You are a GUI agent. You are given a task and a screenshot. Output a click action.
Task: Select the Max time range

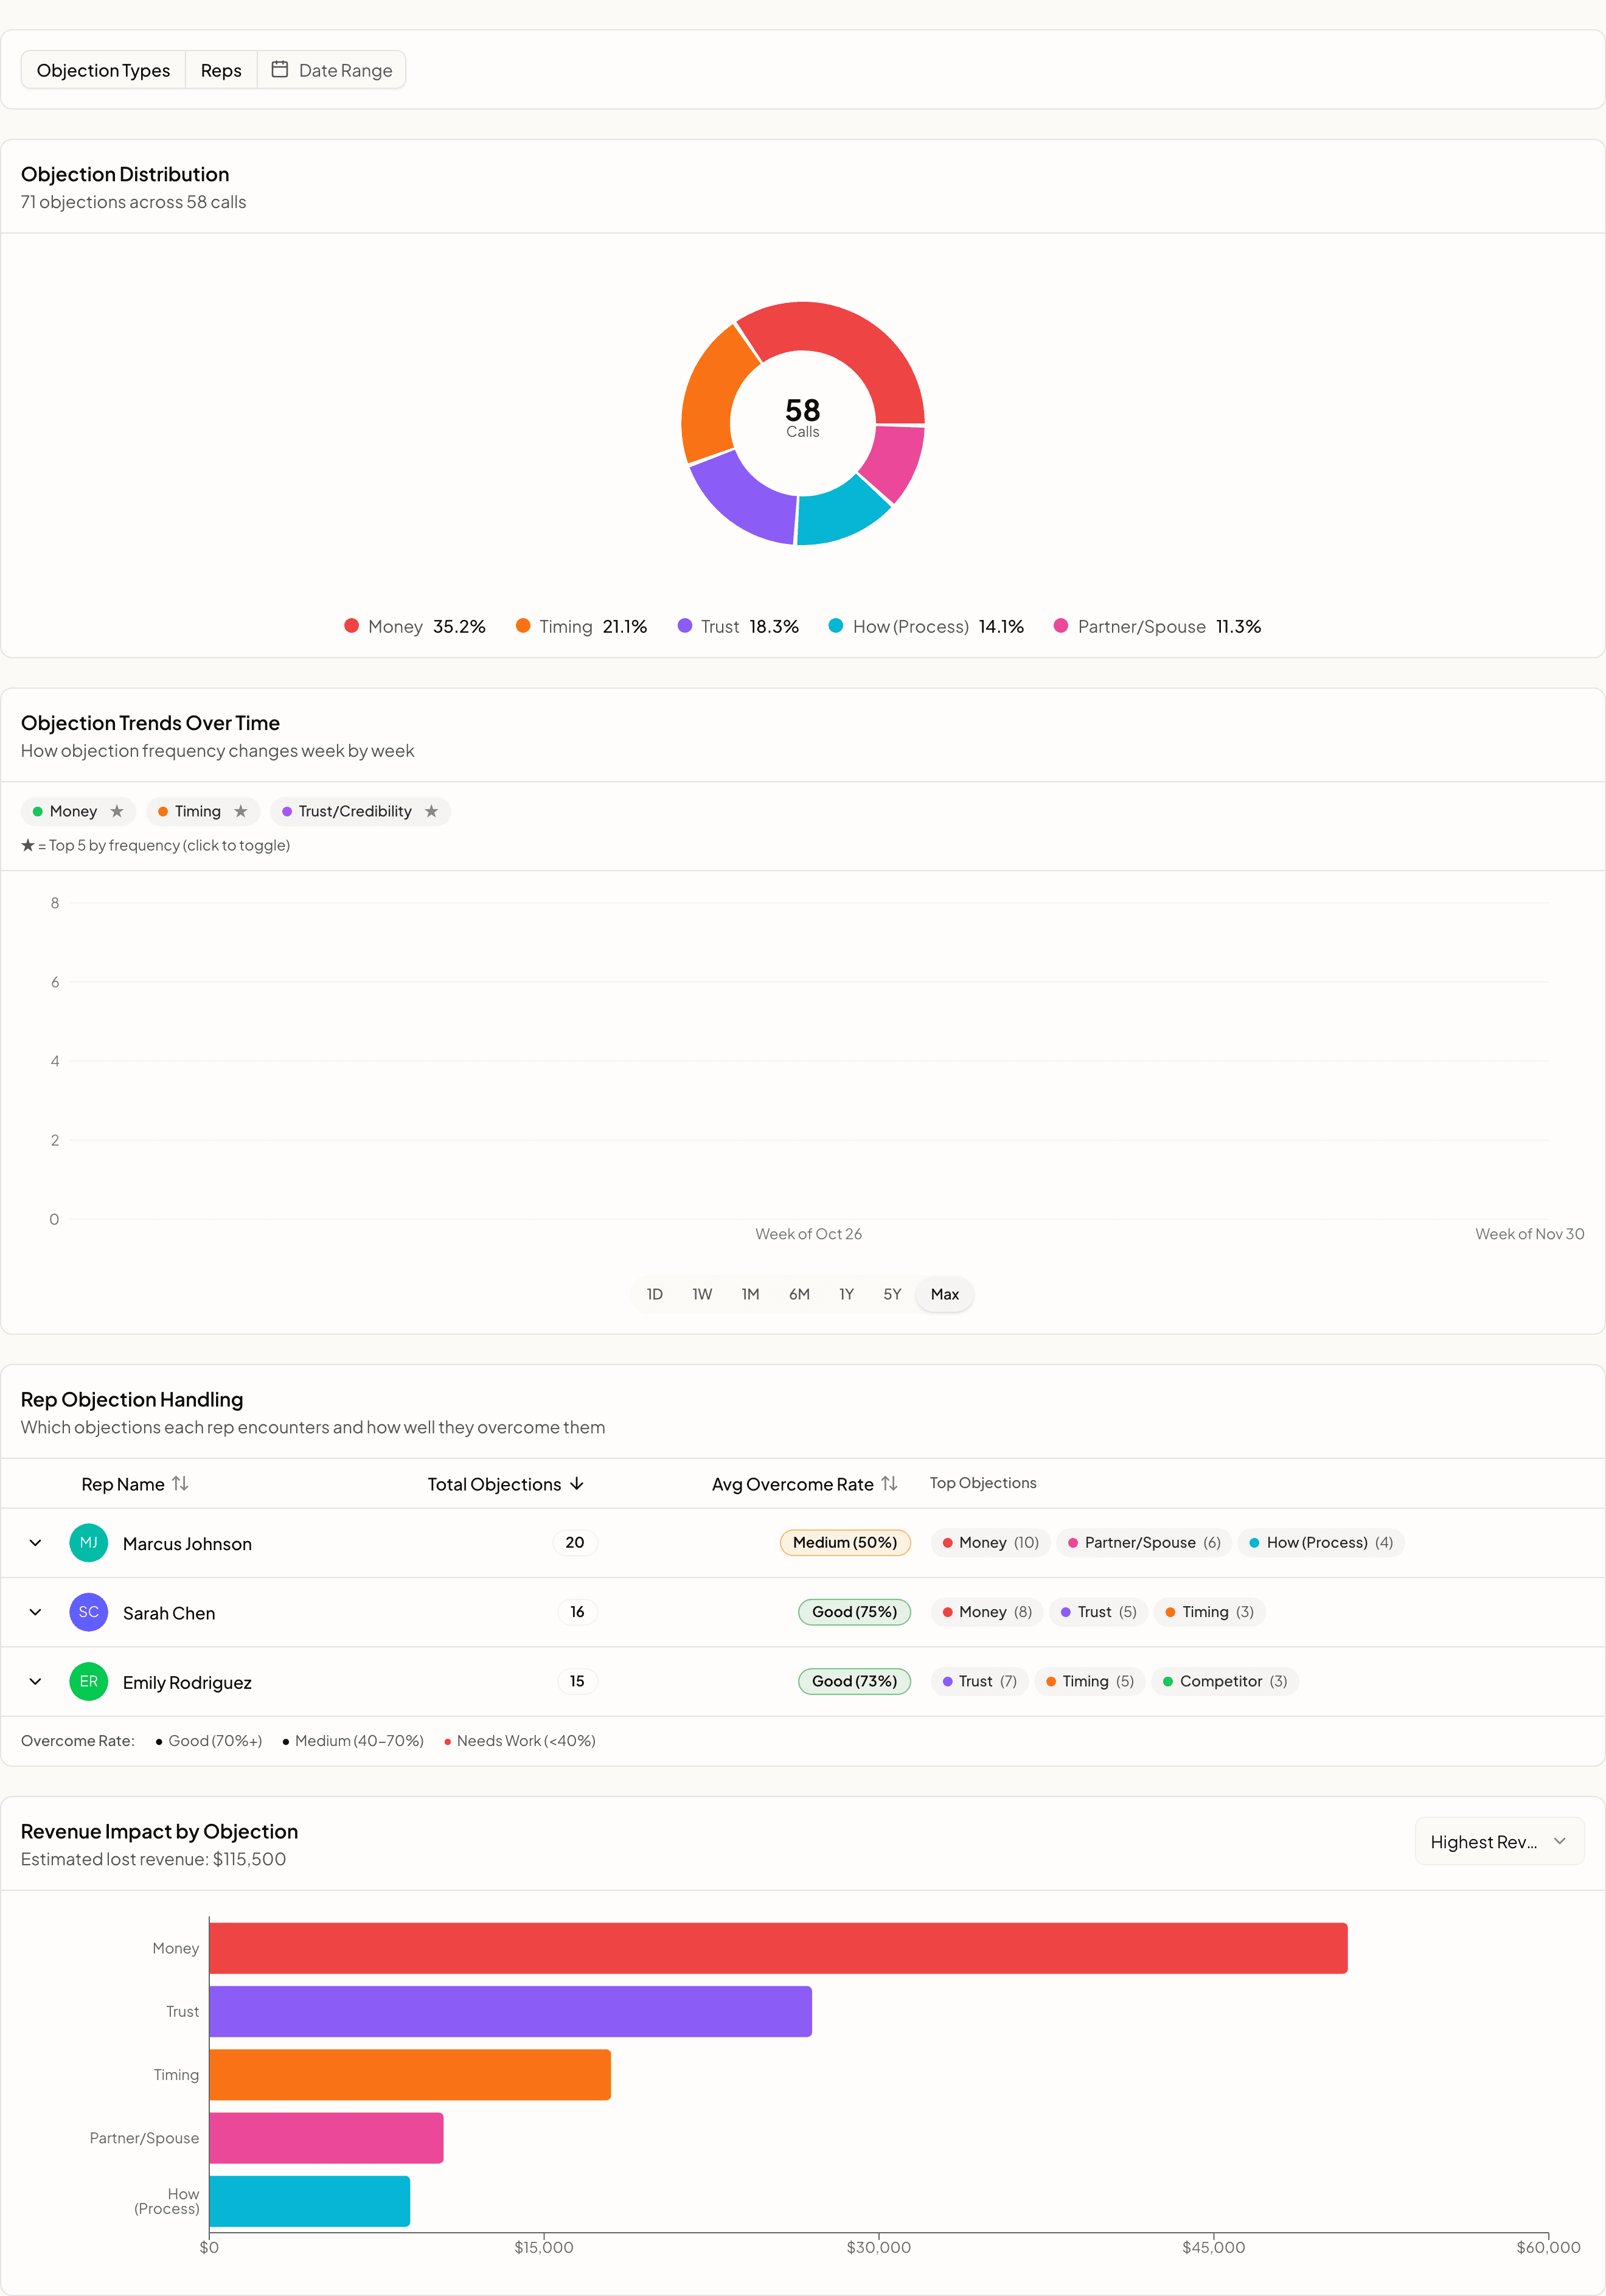point(945,1294)
